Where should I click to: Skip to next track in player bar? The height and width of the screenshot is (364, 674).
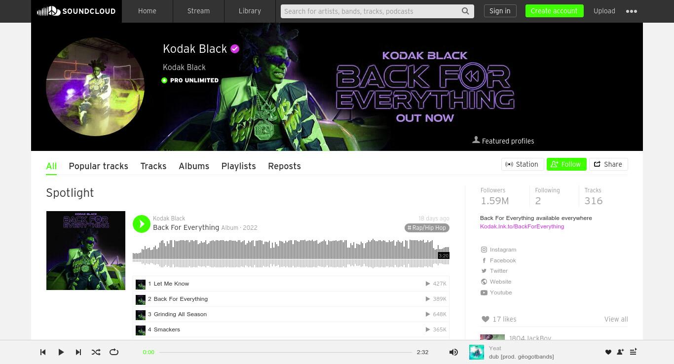pyautogui.click(x=78, y=352)
